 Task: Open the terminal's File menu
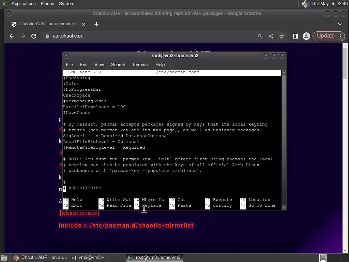(x=69, y=64)
